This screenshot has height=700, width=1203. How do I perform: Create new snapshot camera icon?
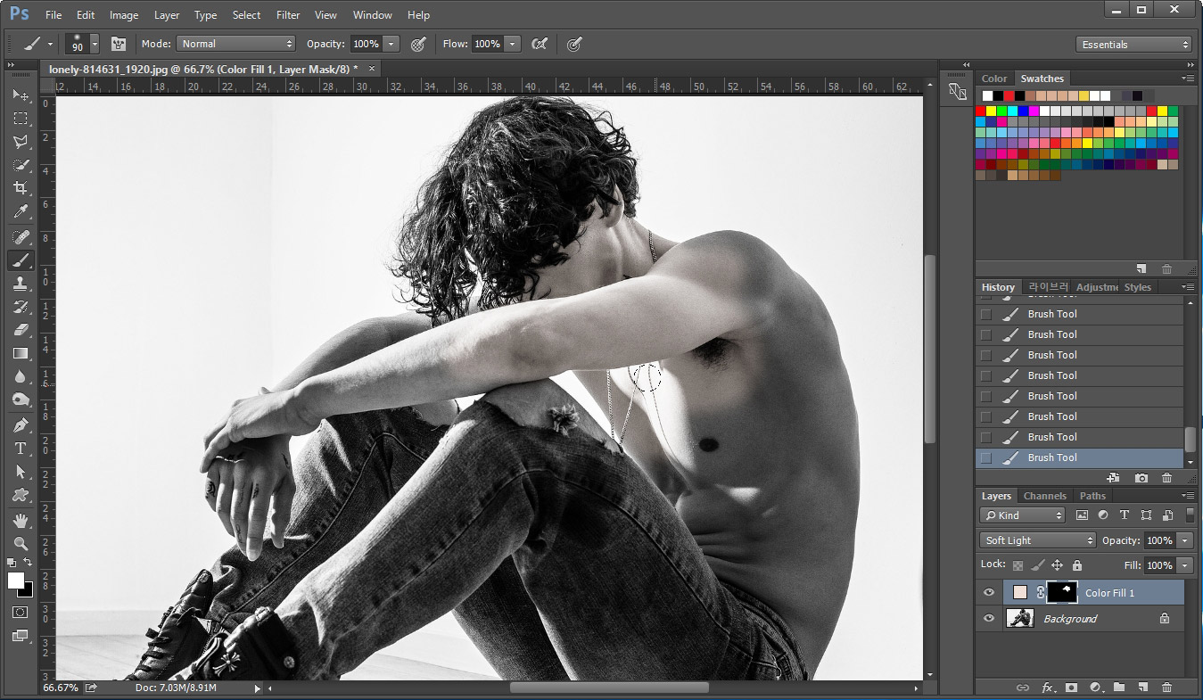(1141, 479)
